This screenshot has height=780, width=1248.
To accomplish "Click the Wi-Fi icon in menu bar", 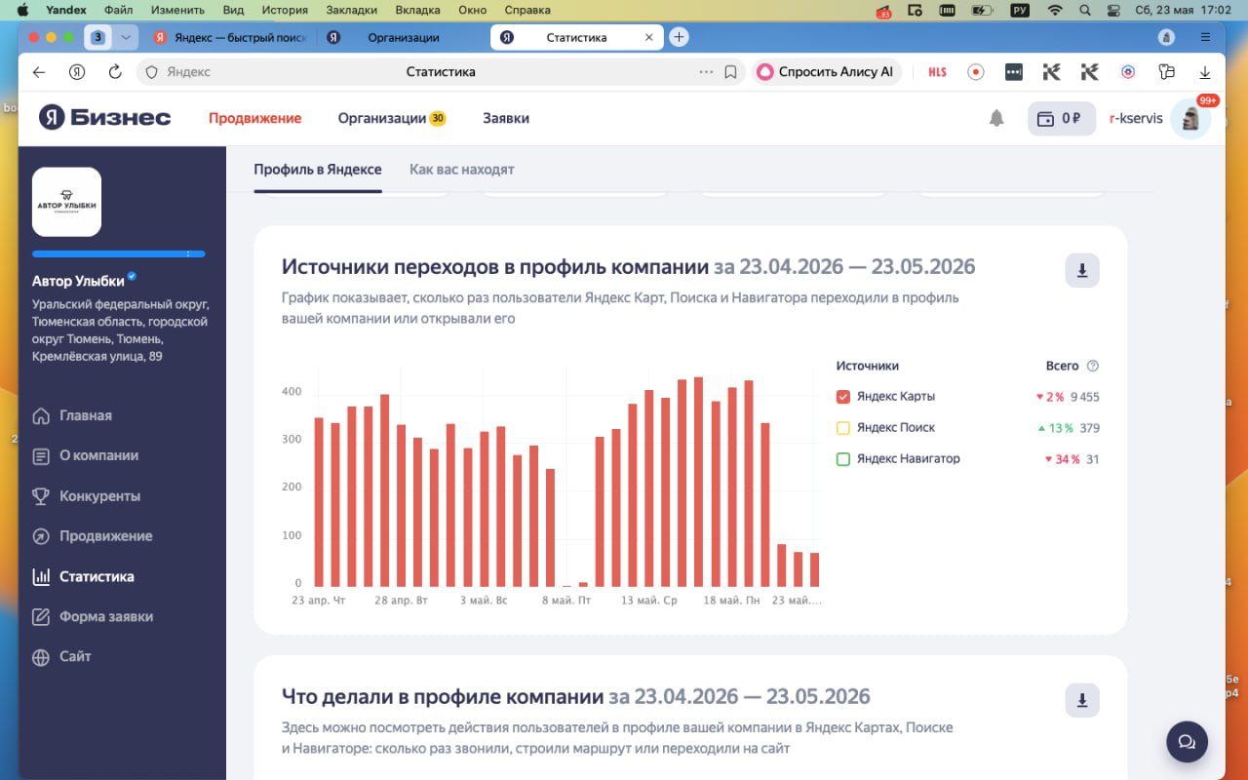I will [x=1054, y=10].
